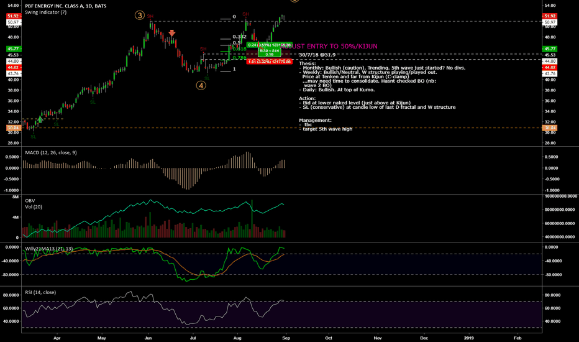Viewport: 579px width, 342px height.
Task: Click the OBV indicator legend
Action: point(30,201)
